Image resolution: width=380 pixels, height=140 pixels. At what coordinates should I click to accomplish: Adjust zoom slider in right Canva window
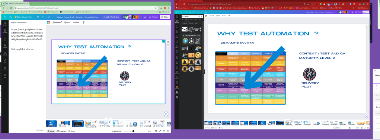pos(350,128)
